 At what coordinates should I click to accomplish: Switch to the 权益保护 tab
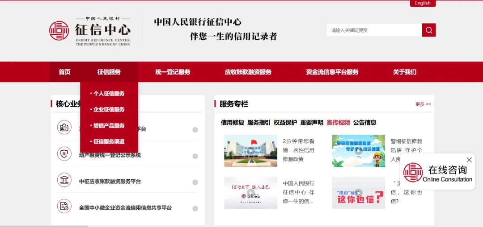[285, 123]
